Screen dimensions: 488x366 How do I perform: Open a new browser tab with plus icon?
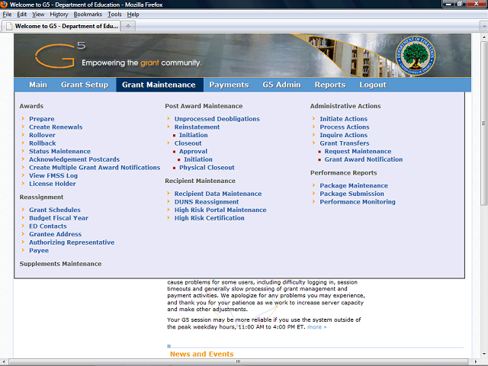(x=128, y=26)
